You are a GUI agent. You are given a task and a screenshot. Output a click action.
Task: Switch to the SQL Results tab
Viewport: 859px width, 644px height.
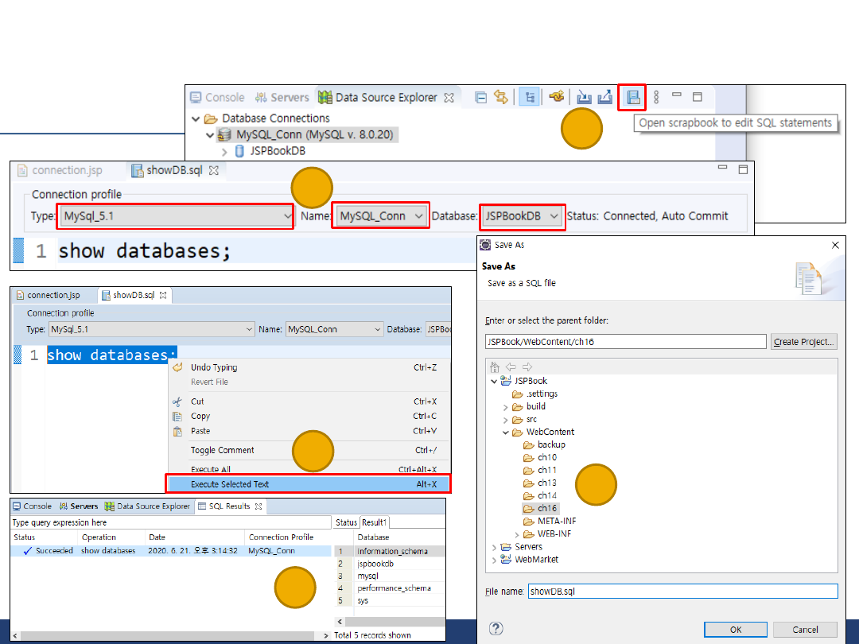(229, 506)
